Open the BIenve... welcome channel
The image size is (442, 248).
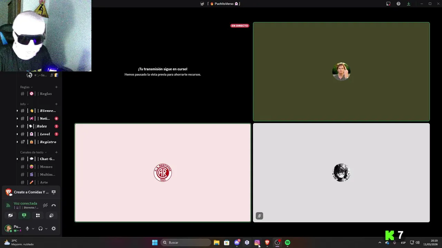pyautogui.click(x=39, y=111)
